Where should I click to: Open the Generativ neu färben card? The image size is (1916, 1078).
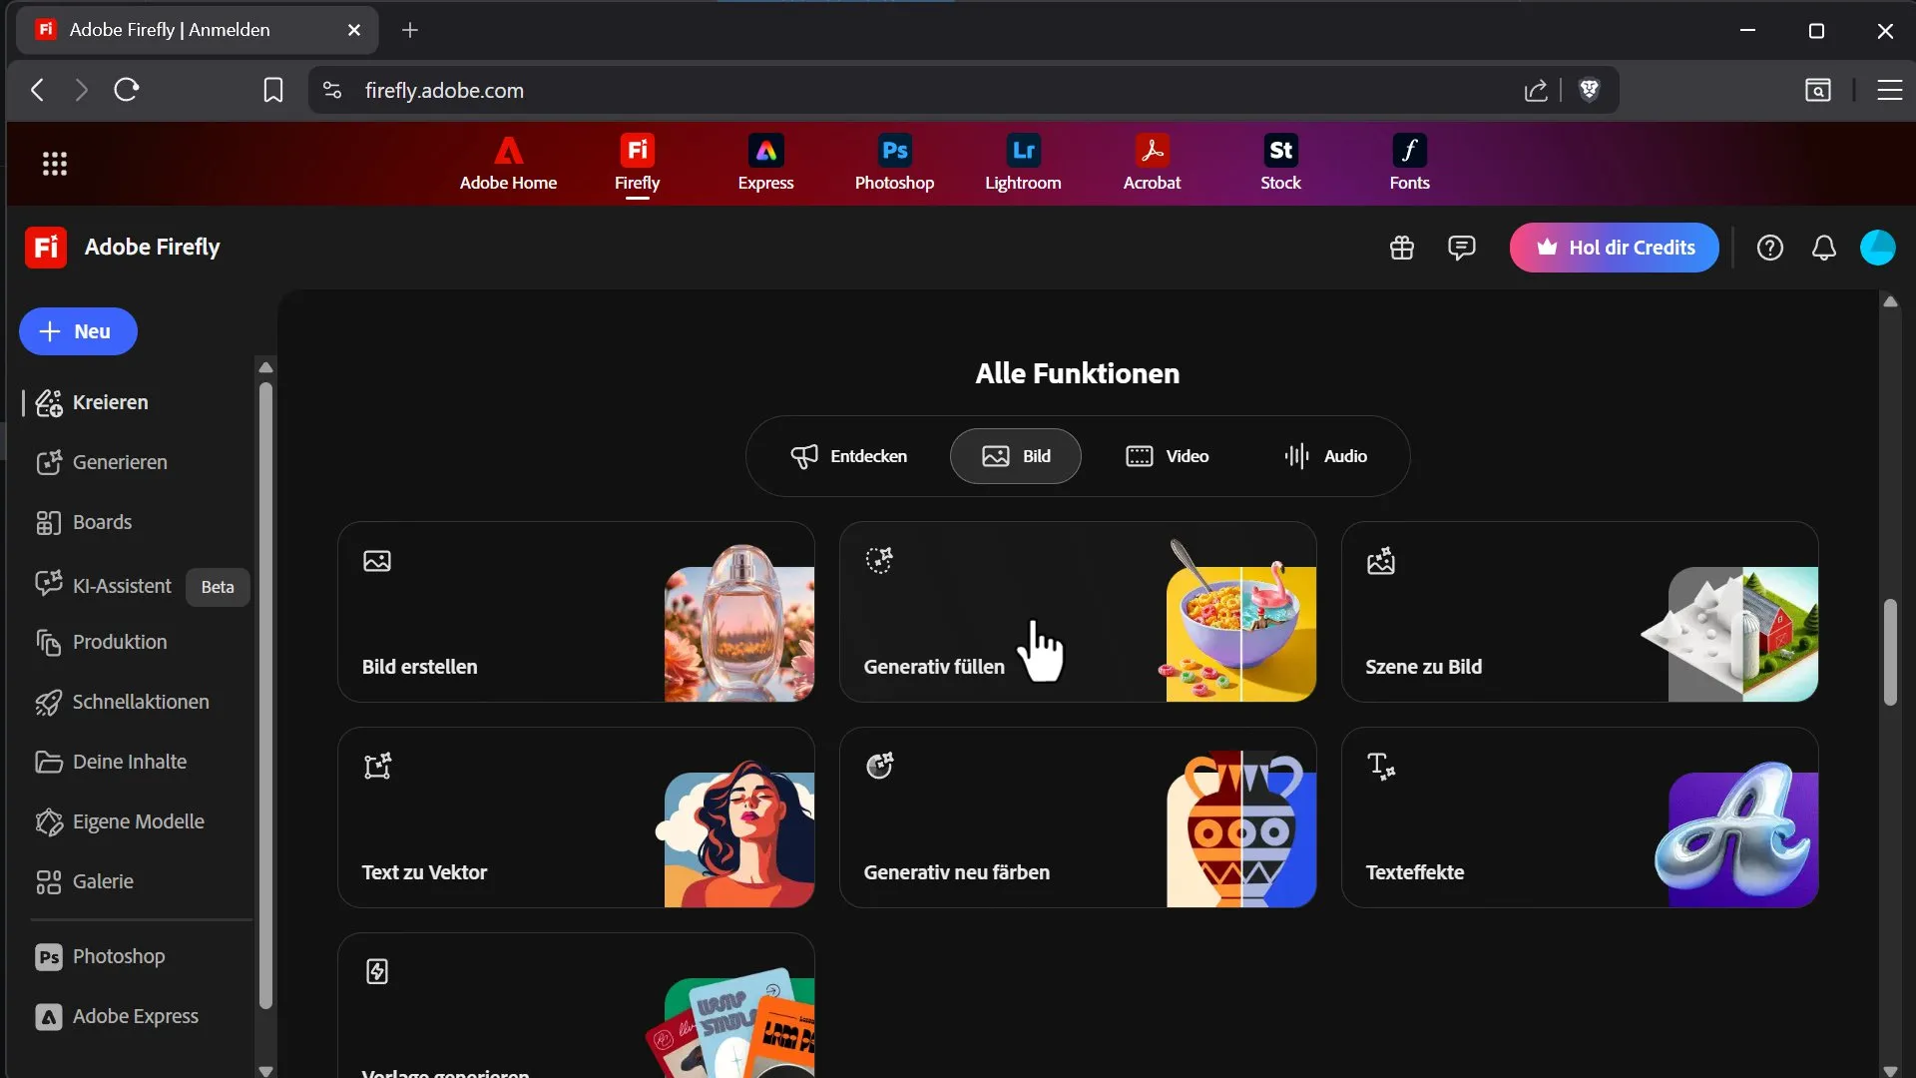point(1078,817)
